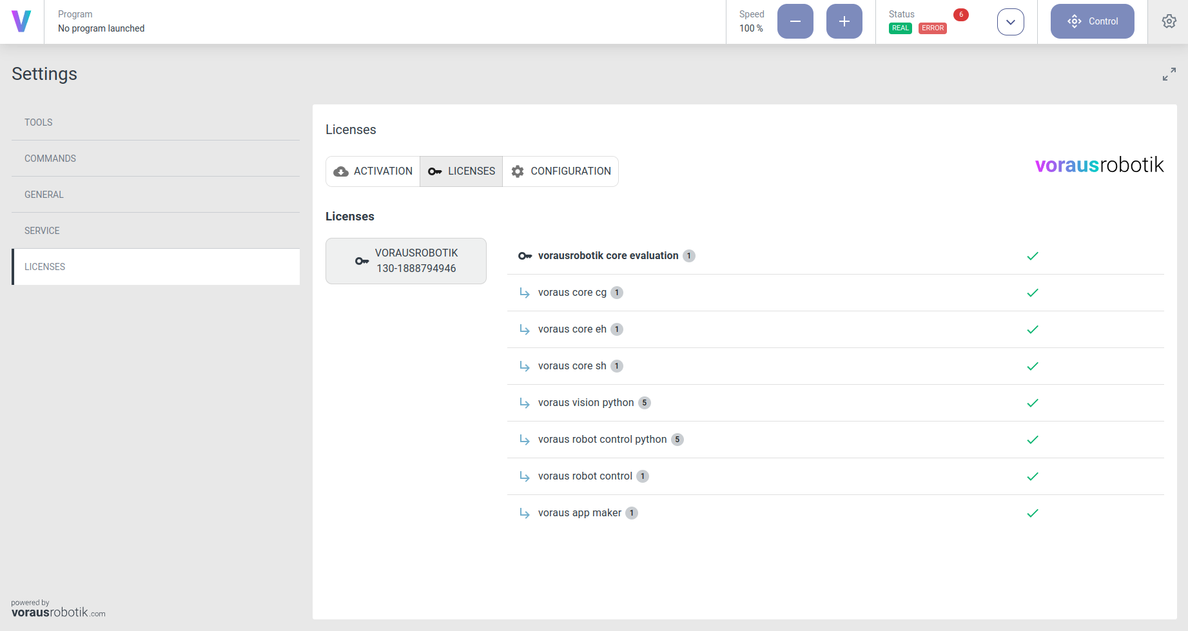Select the VORAUSROBOTIK 130-1888794946 license key
This screenshot has height=631, width=1188.
point(406,261)
